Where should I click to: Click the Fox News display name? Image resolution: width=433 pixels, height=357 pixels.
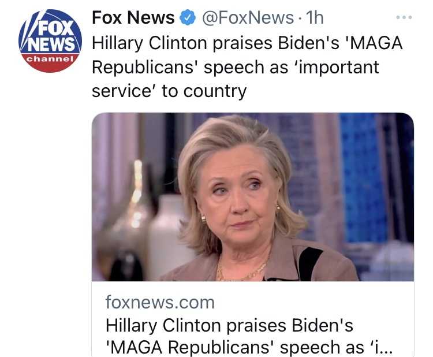click(x=133, y=17)
